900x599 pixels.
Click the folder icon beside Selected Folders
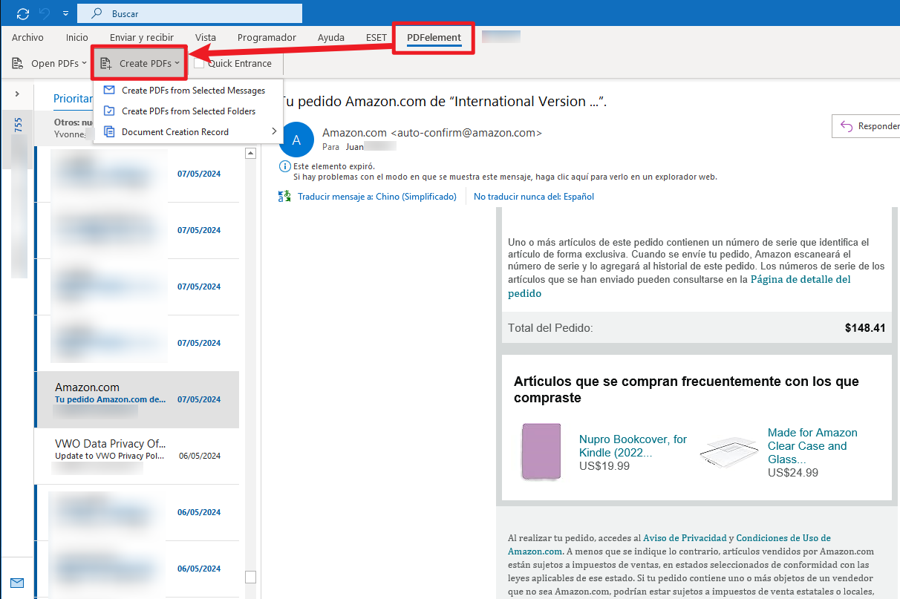[x=109, y=111]
